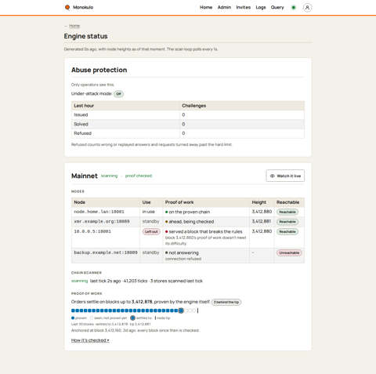Open the user account avatar icon

(307, 8)
